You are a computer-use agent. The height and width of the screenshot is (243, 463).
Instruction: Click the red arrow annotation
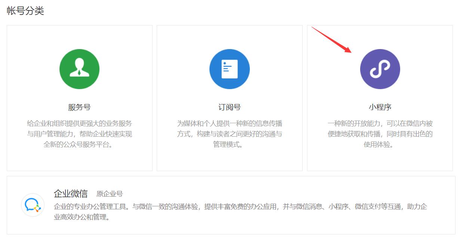tap(331, 39)
